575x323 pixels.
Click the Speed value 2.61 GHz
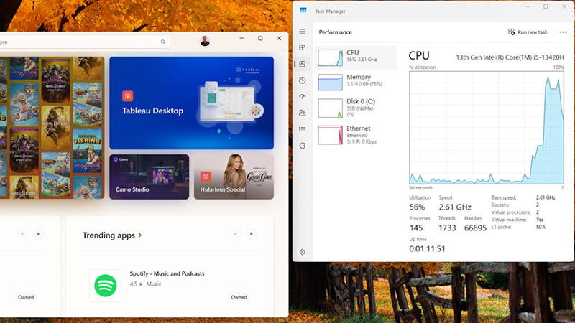click(455, 207)
